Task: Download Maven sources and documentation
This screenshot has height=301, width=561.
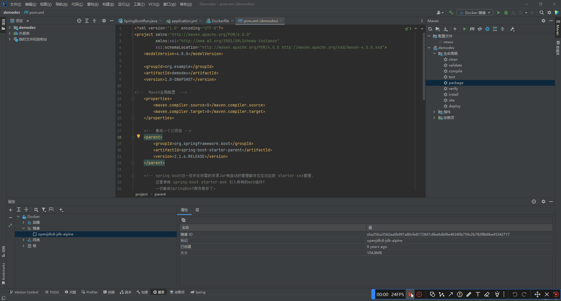Action: [x=446, y=29]
